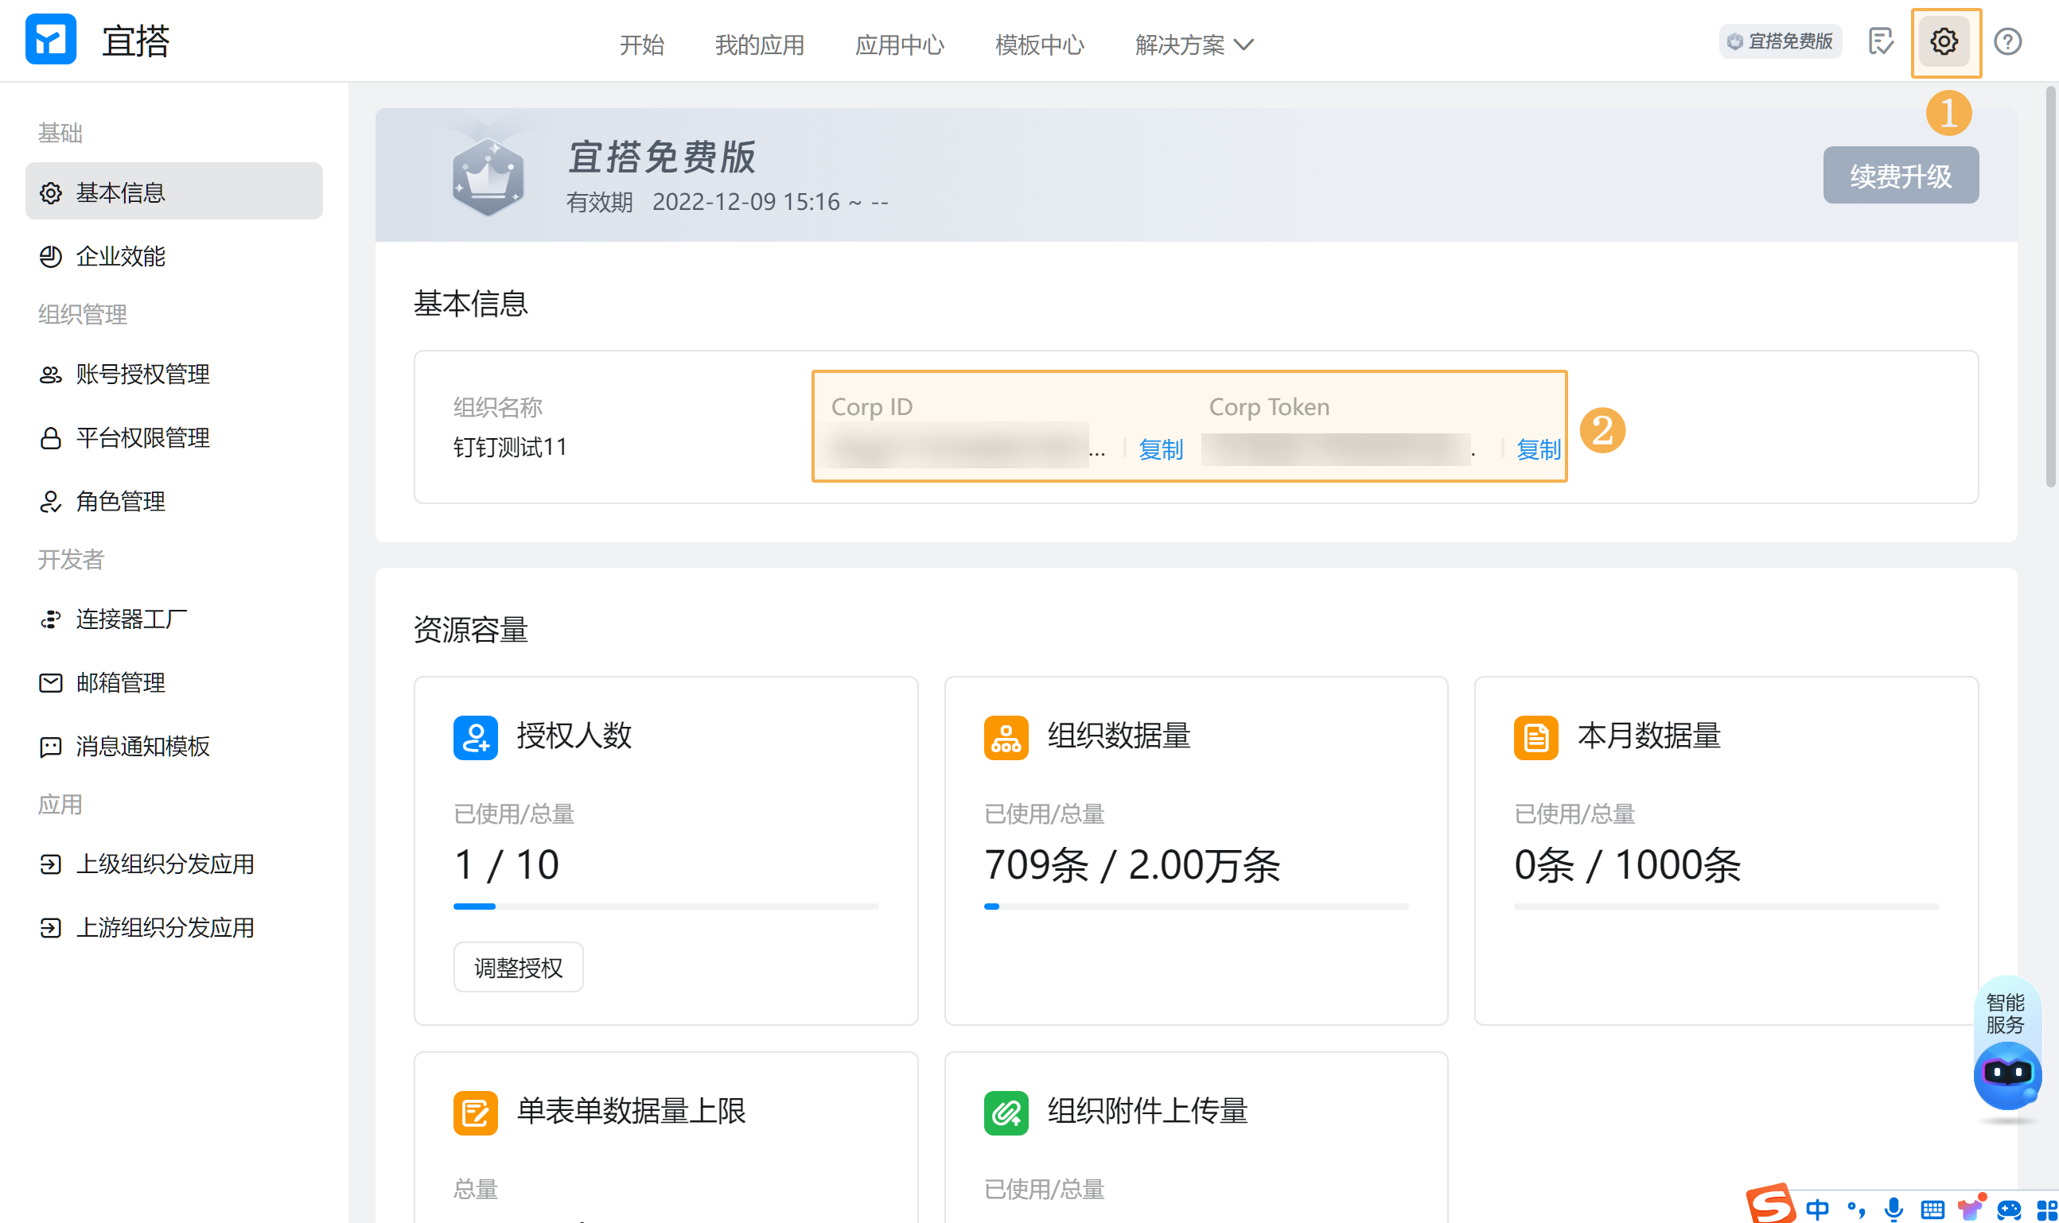Click Sogou input method microphone icon
This screenshot has height=1223, width=2059.
[x=1894, y=1208]
